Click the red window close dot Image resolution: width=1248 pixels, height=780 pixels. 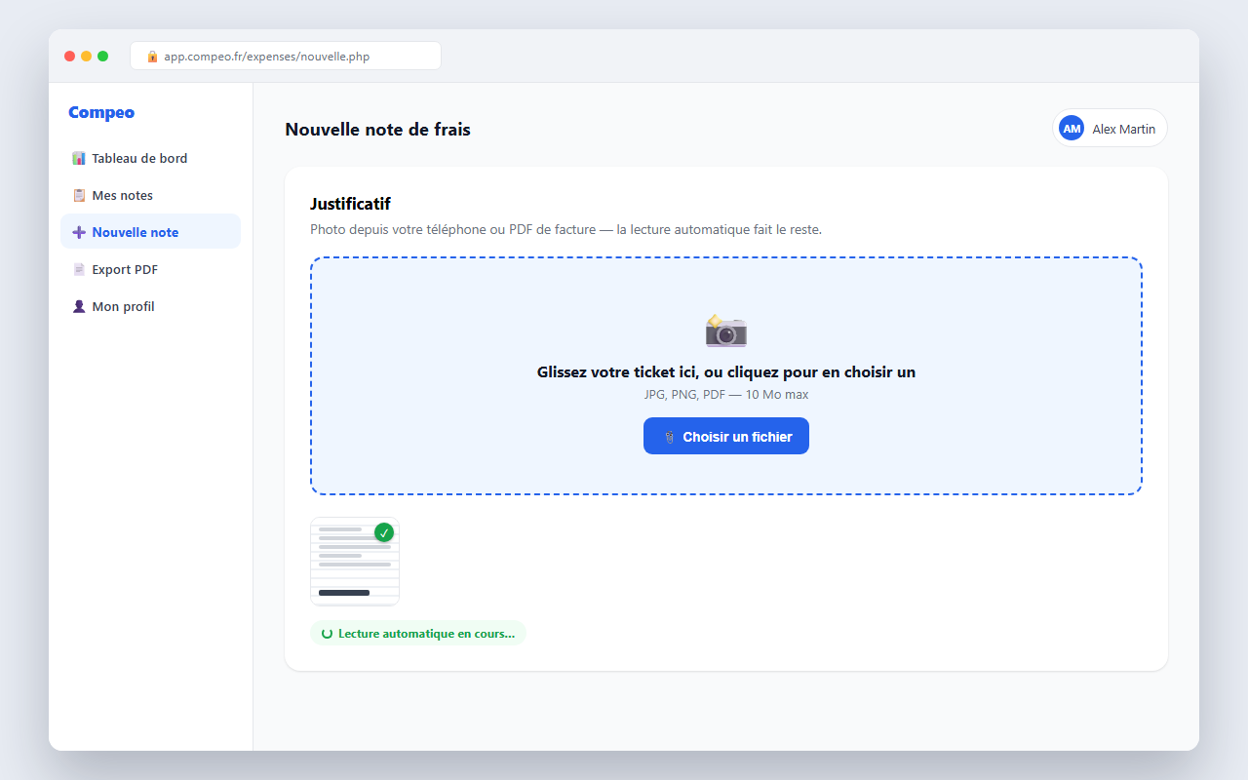tap(69, 57)
